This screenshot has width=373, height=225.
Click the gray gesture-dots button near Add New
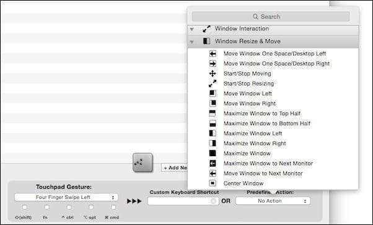click(x=143, y=162)
